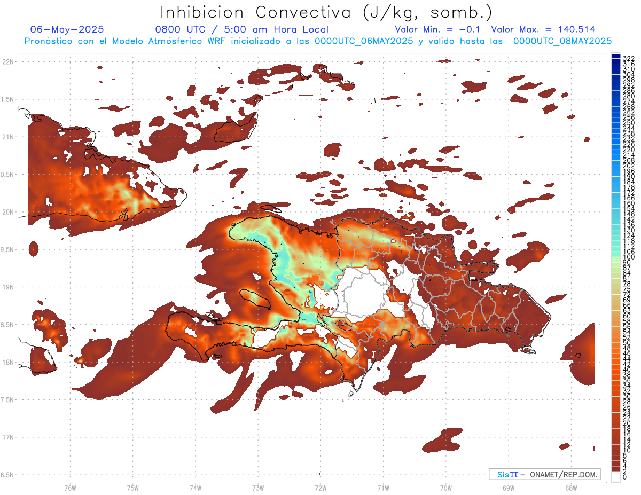Click the "322" color scale value
The image size is (641, 495).
[628, 58]
